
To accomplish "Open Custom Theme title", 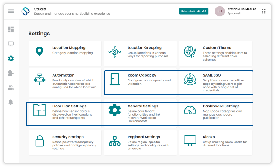I will point(217,48).
